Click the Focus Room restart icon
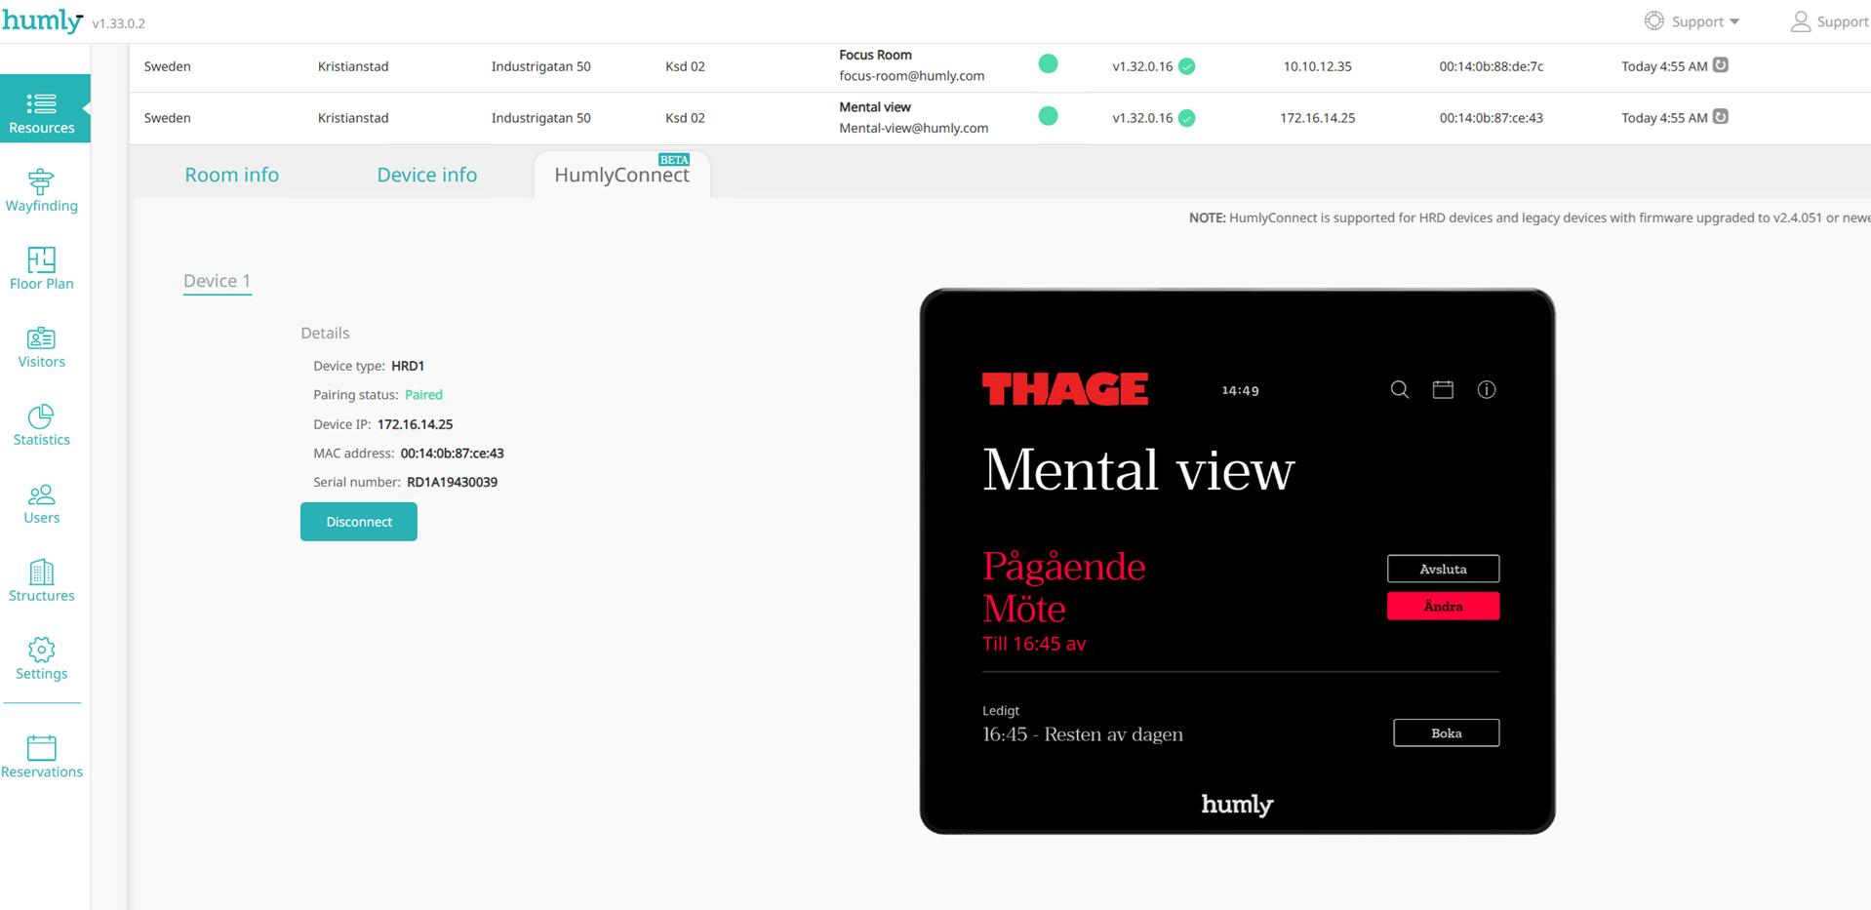The image size is (1871, 910). 1721,65
